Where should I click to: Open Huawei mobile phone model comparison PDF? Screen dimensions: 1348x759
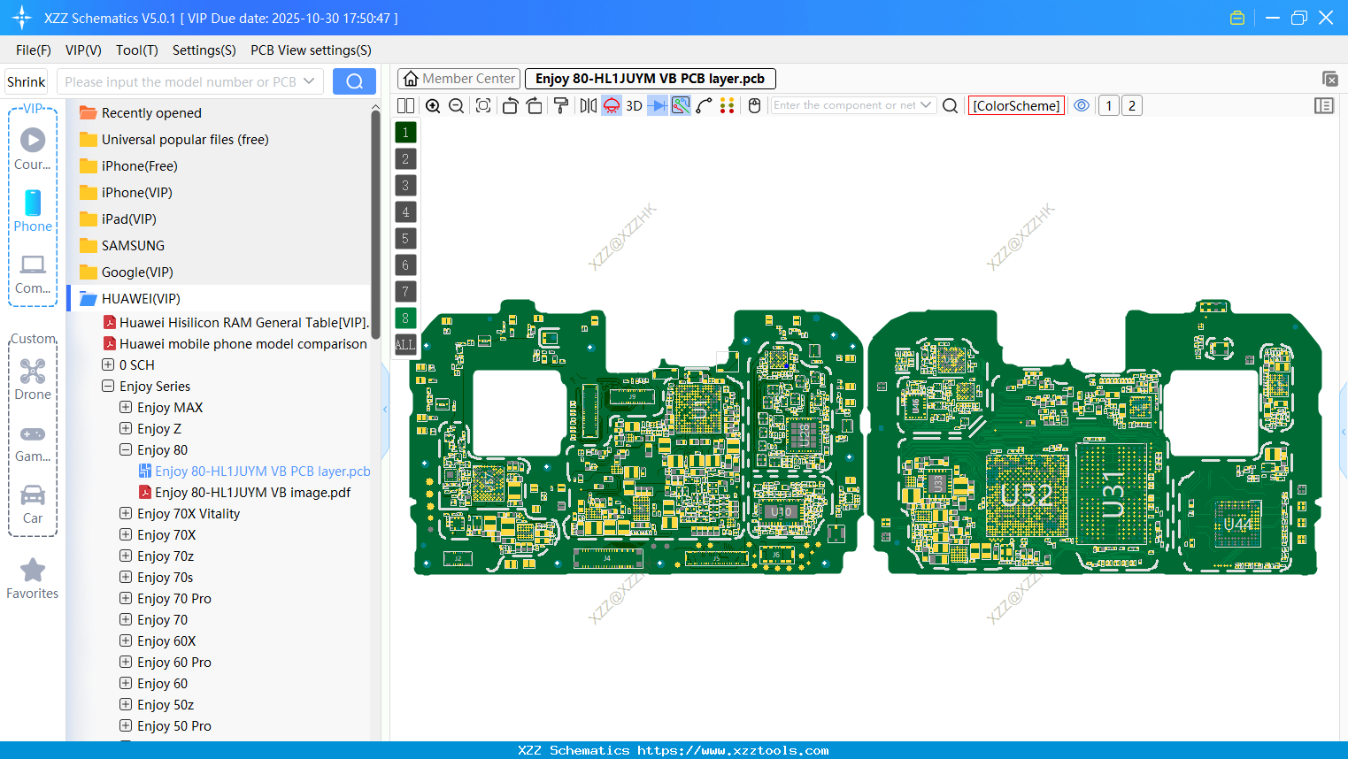click(235, 344)
